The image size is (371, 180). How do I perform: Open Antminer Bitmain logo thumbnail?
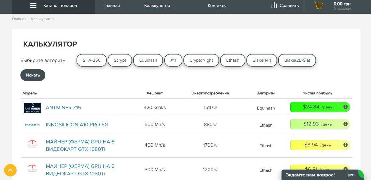coord(32,108)
